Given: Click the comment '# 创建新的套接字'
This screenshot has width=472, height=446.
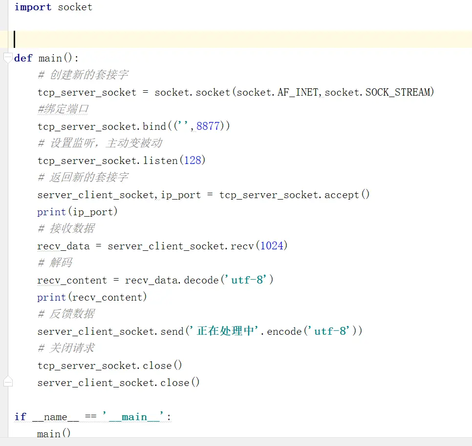Looking at the screenshot, I should pyautogui.click(x=83, y=75).
